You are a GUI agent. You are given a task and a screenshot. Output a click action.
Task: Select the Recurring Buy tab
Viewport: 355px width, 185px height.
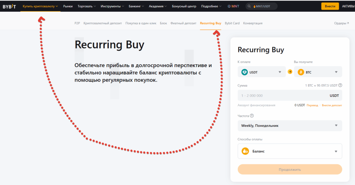pyautogui.click(x=210, y=23)
